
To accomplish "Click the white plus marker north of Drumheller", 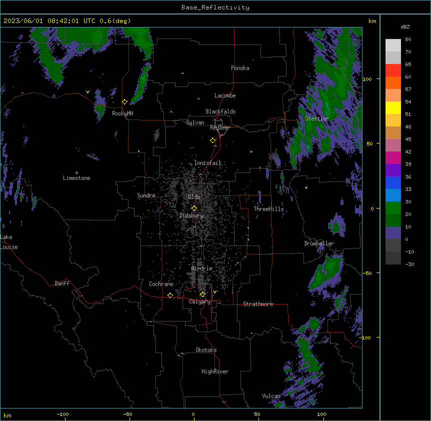I will coord(306,187).
